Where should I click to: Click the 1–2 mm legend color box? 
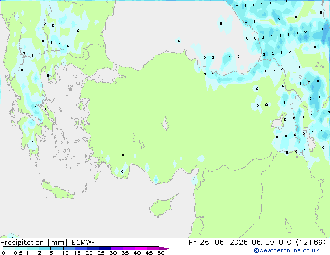point(33,248)
